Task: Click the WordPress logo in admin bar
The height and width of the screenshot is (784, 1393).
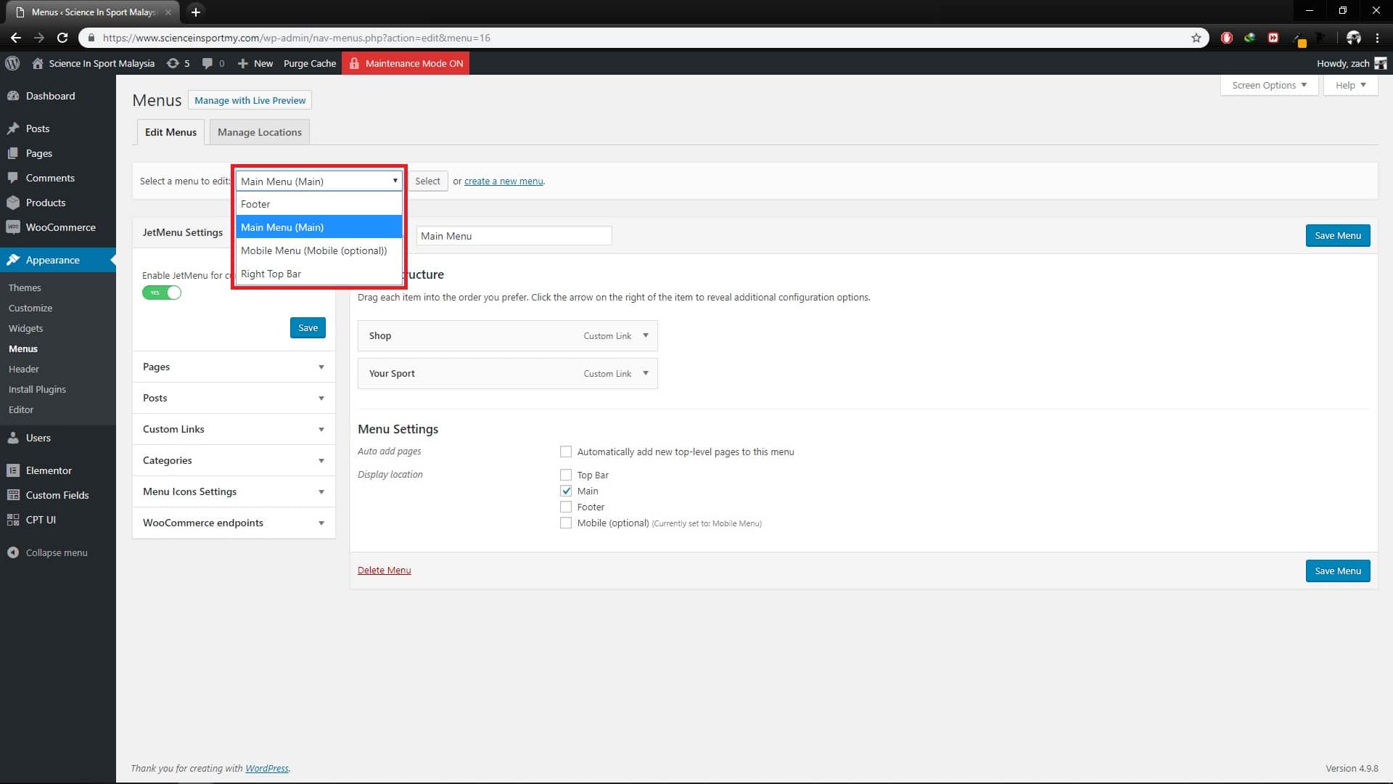Action: [x=12, y=63]
